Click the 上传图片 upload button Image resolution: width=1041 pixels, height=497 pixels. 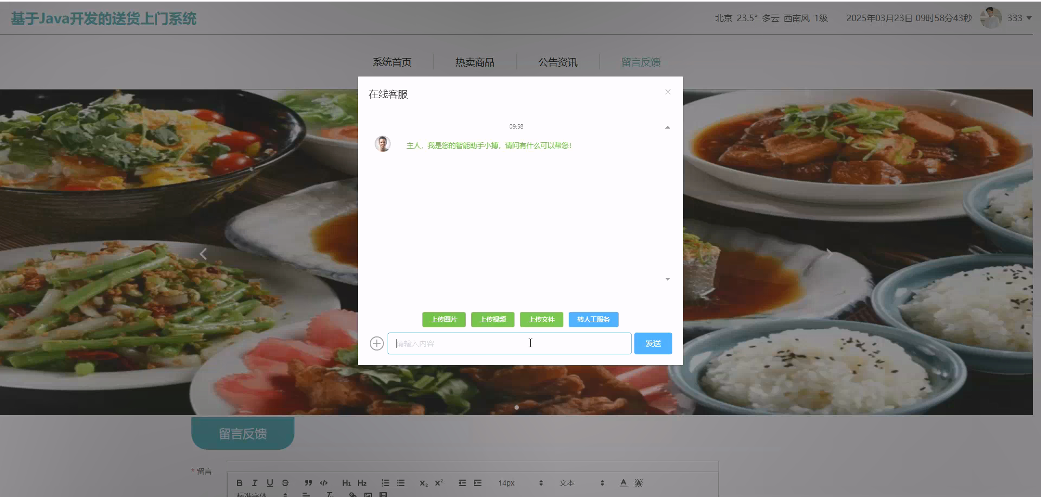coord(444,320)
